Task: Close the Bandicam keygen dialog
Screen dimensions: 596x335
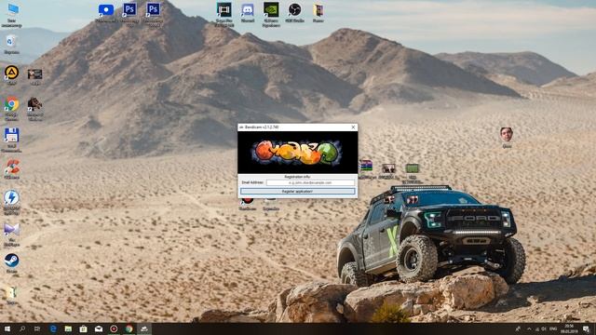Action: coord(353,127)
